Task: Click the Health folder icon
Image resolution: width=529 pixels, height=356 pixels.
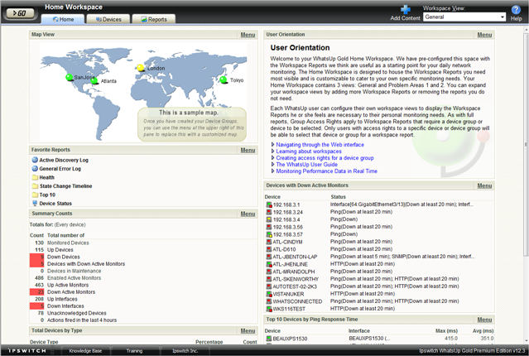Action: [x=34, y=177]
